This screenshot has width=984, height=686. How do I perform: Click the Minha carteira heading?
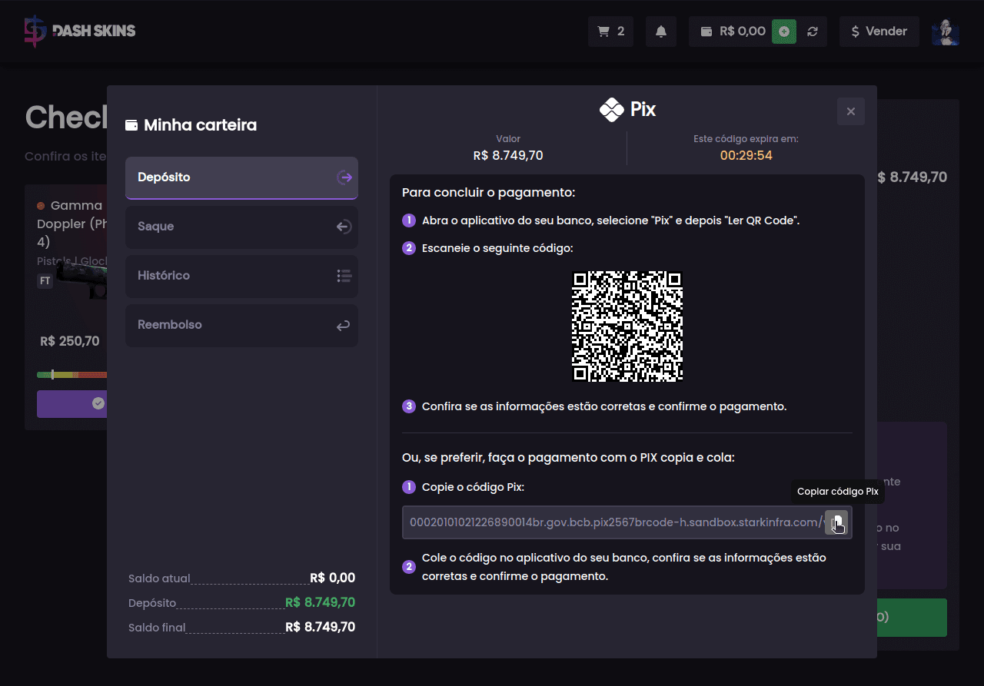pyautogui.click(x=200, y=125)
